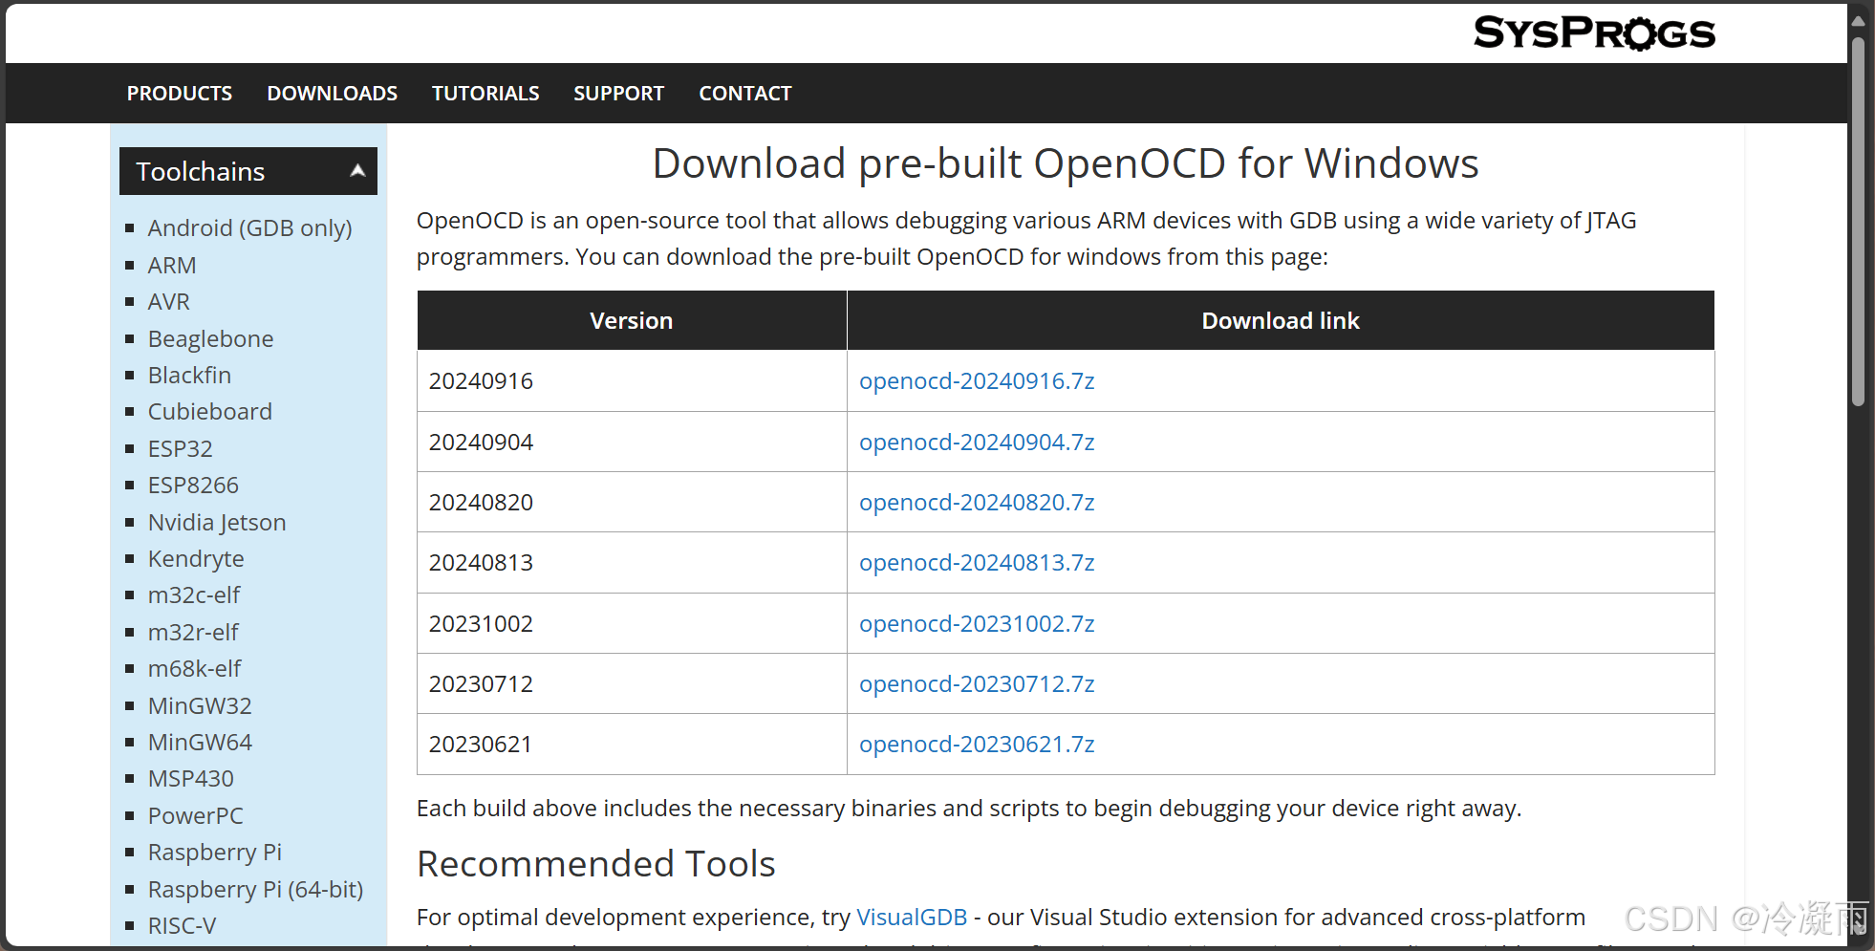1875x951 pixels.
Task: Open the m32r-elf toolchain link
Action: click(193, 633)
